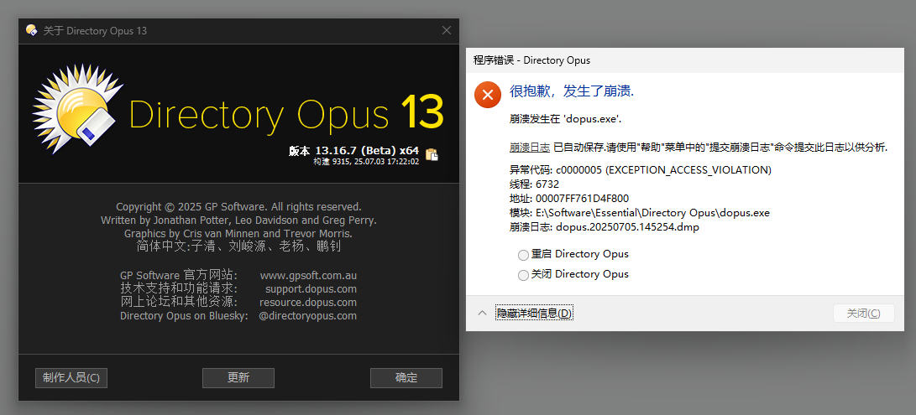This screenshot has height=415, width=916.
Task: Click version text 13.16.7 (Beta) x64
Action: point(354,151)
